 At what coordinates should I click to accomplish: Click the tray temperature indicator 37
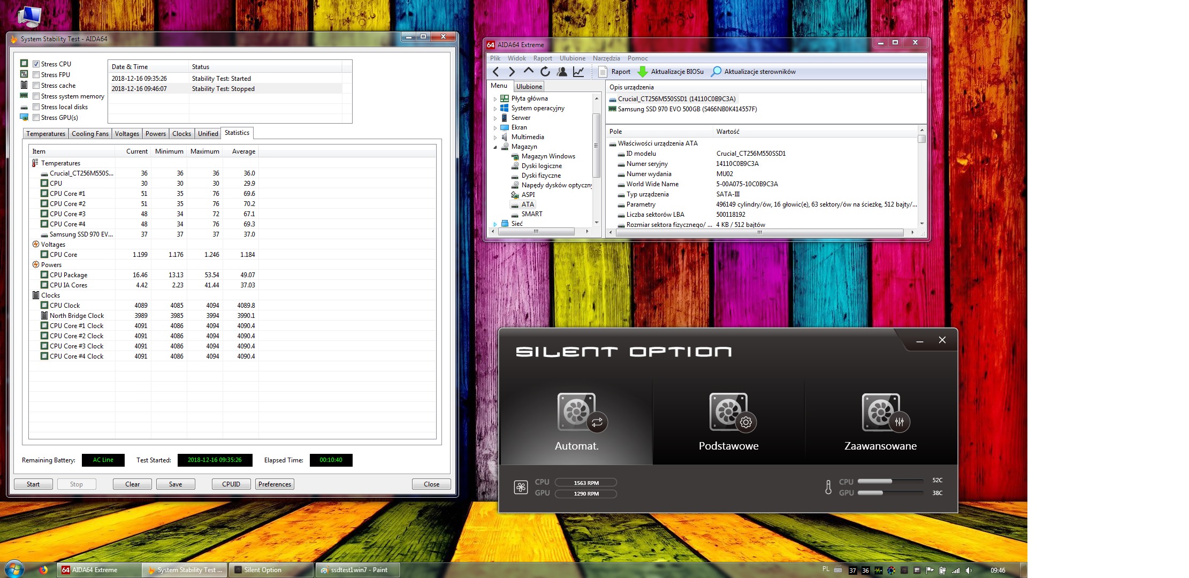coord(852,571)
